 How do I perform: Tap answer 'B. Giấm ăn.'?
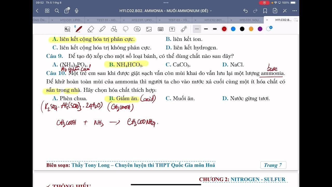124,98
